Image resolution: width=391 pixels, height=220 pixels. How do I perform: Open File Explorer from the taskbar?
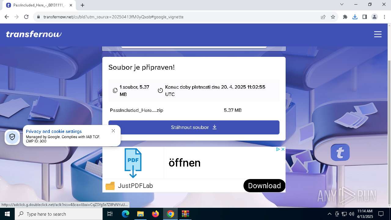141,214
